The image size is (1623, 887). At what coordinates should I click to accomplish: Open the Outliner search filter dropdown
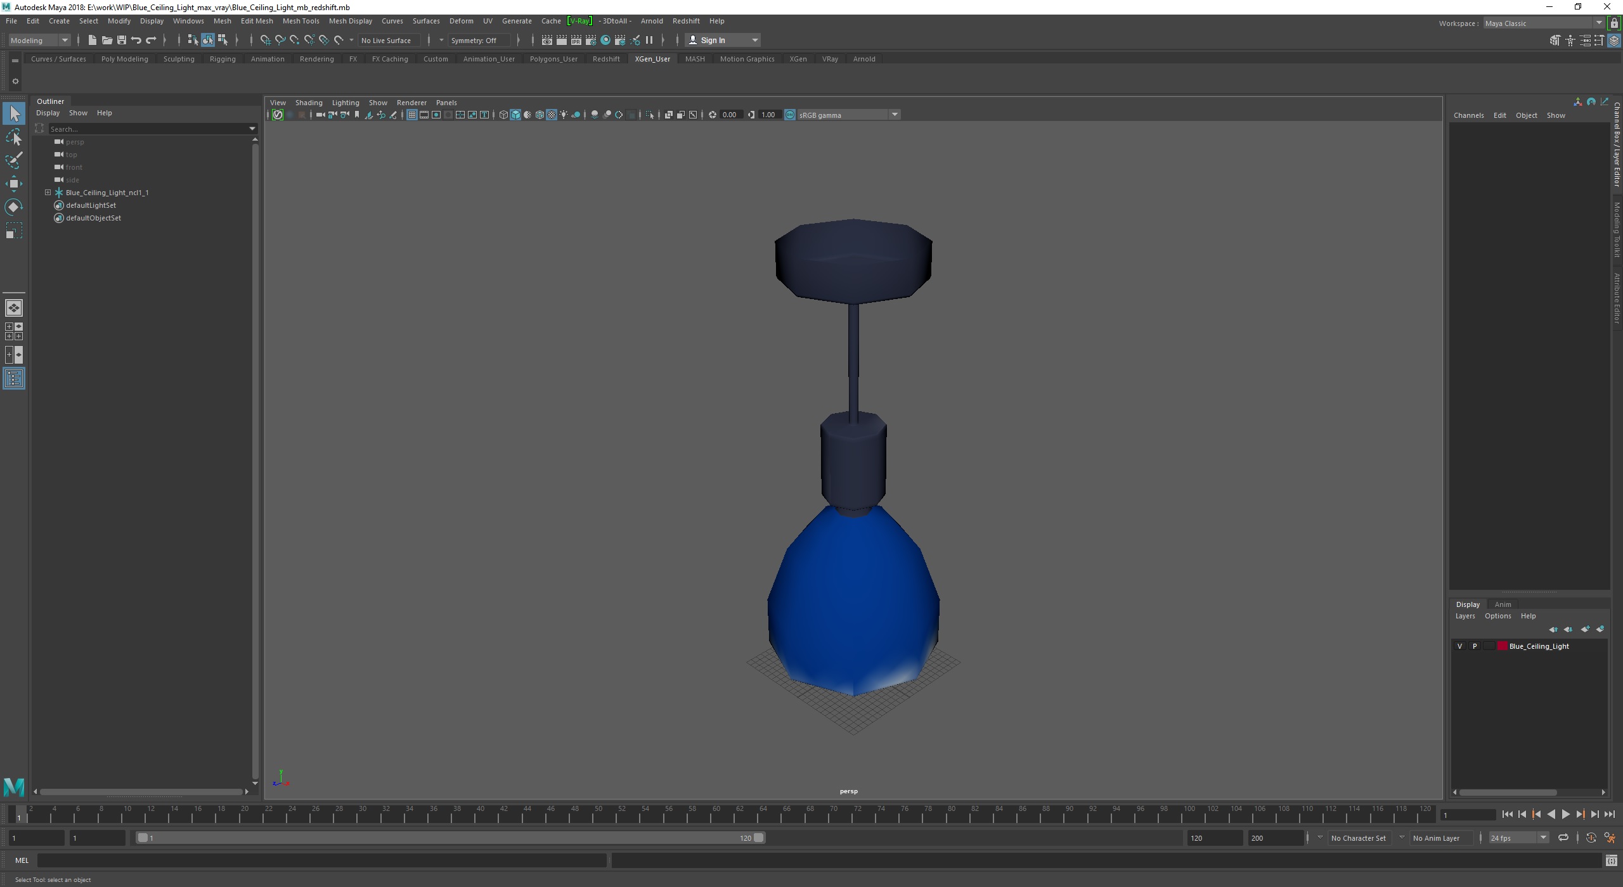tap(252, 129)
